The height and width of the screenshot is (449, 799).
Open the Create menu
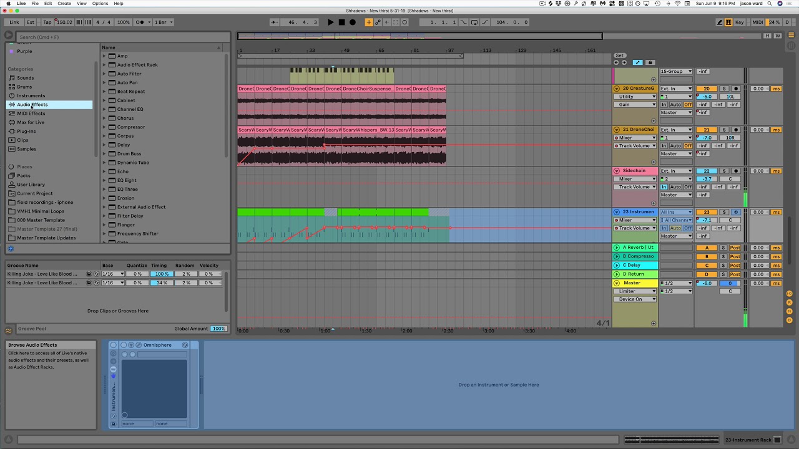(64, 3)
